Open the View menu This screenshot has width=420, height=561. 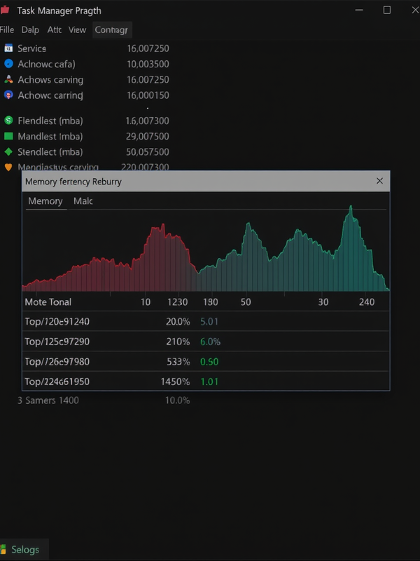point(77,29)
